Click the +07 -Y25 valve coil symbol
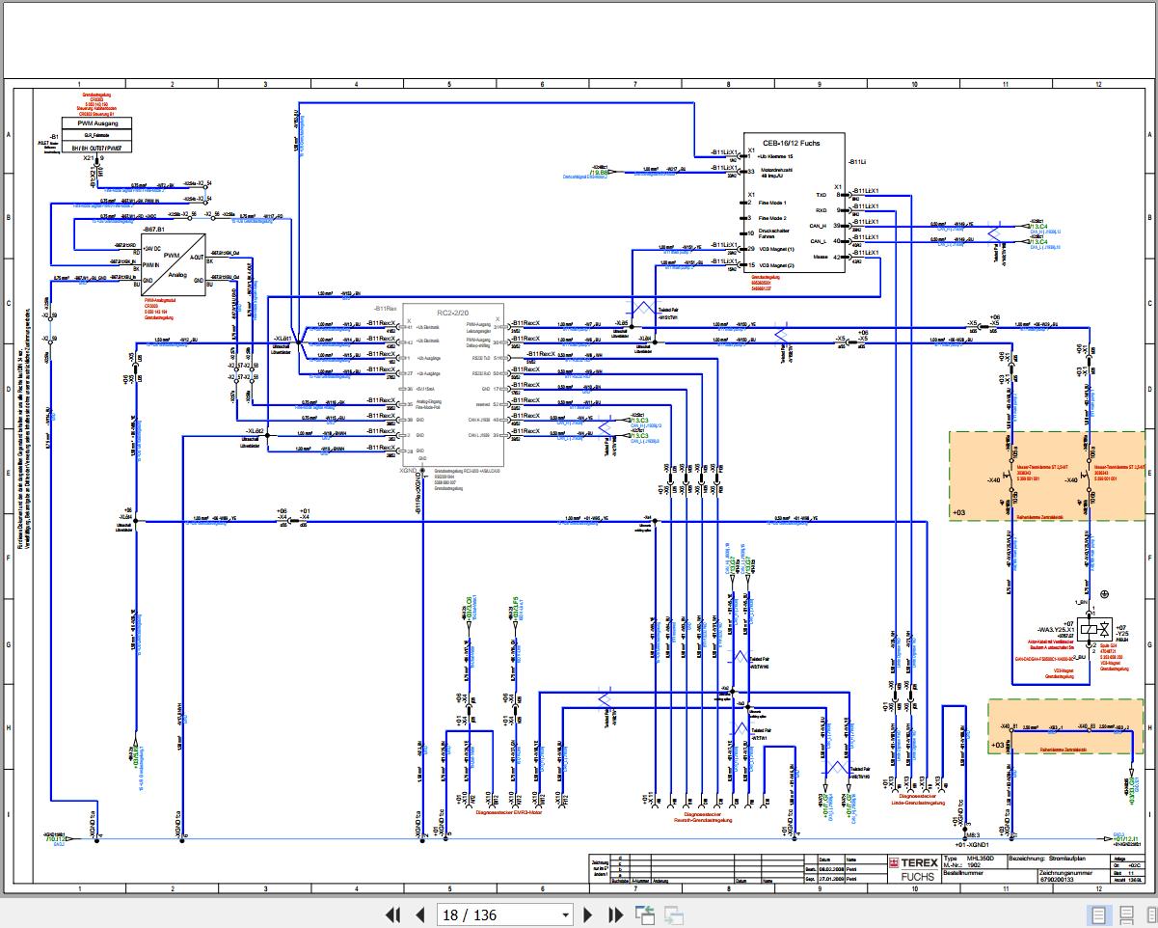 (1095, 630)
